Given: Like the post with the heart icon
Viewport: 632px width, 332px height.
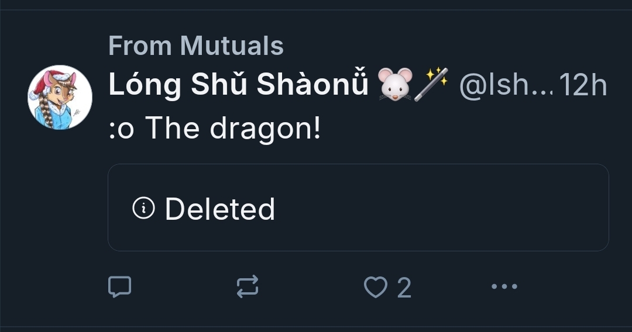Looking at the screenshot, I should [x=375, y=287].
